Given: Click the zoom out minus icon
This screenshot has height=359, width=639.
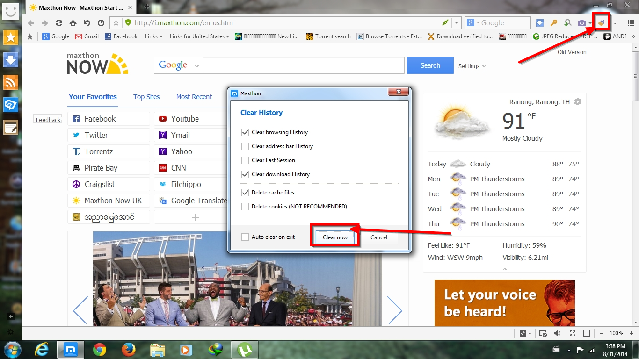Looking at the screenshot, I should point(602,333).
